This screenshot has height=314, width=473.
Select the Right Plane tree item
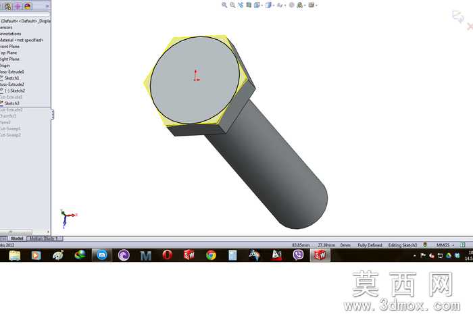coord(9,59)
